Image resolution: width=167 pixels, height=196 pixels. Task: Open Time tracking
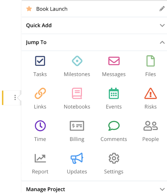(x=40, y=131)
